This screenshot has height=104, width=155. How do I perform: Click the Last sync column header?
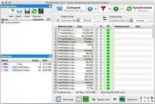click(38, 19)
